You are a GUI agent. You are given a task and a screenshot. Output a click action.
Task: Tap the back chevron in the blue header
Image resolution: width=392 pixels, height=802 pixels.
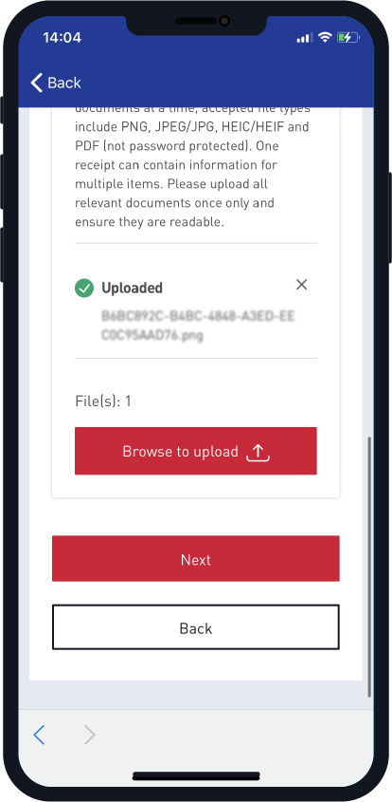click(36, 83)
